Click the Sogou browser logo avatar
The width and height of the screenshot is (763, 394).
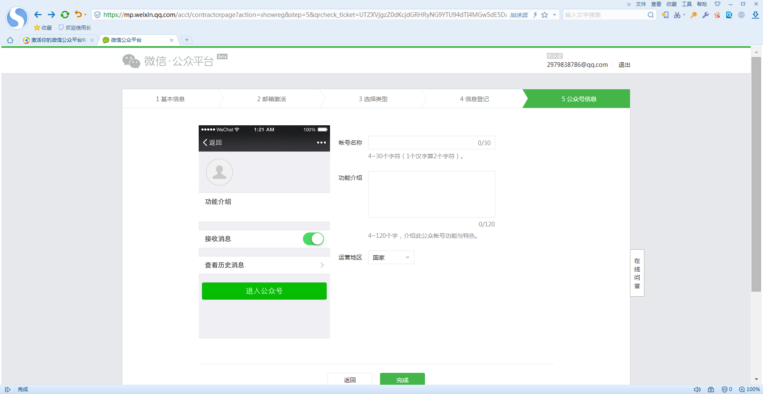pos(17,18)
